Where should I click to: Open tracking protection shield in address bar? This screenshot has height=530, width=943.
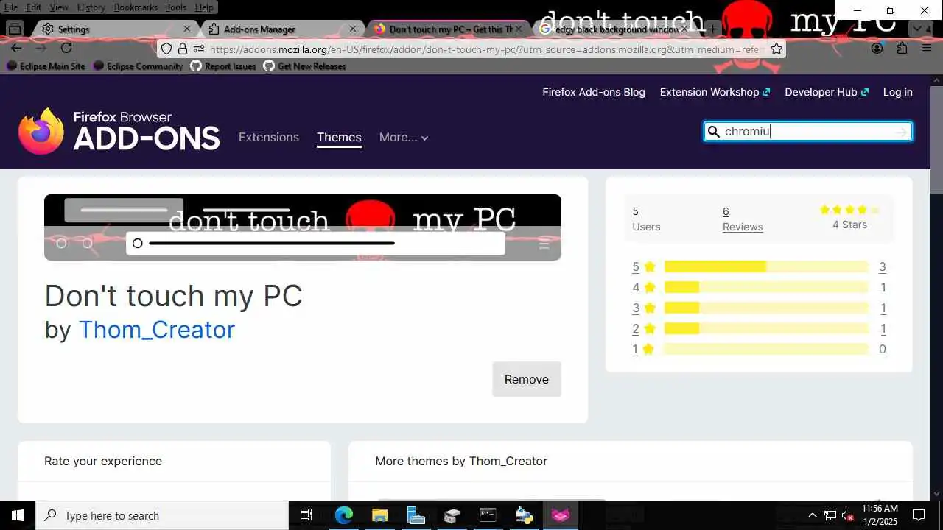click(166, 49)
